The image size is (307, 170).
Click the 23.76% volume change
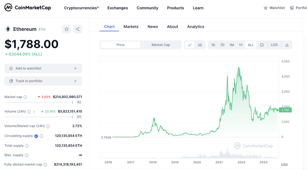[48, 111]
